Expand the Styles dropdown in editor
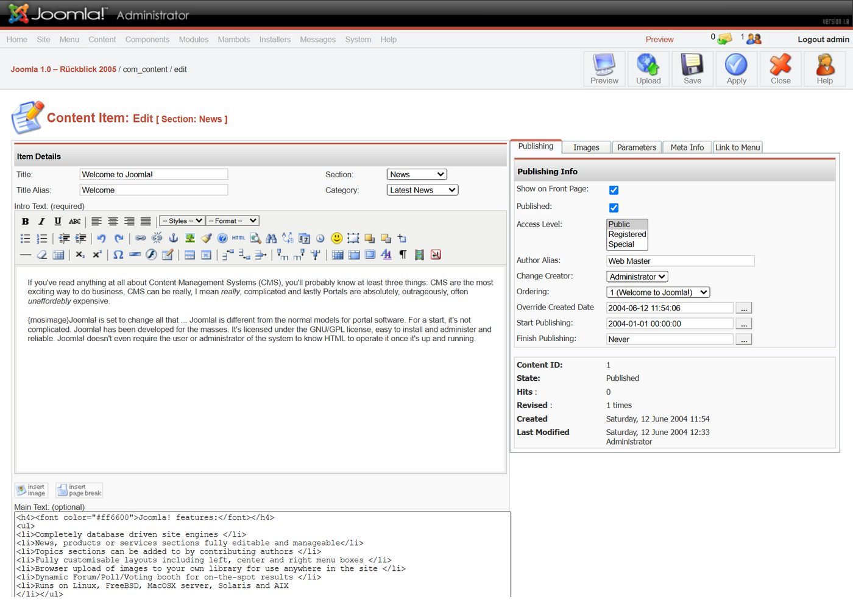Screen dimensions: 853x611 [x=182, y=221]
